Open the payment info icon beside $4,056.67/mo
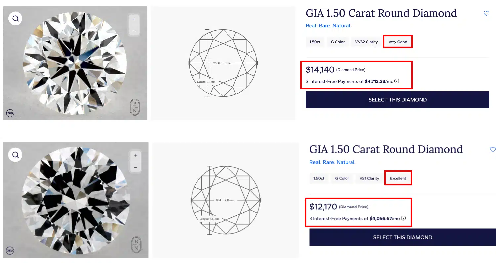This screenshot has width=496, height=263. (x=403, y=218)
